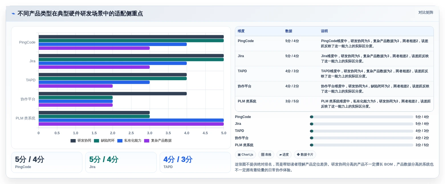445x184 pixels.
Task: Click the Chart.js tag
Action: coord(245,155)
